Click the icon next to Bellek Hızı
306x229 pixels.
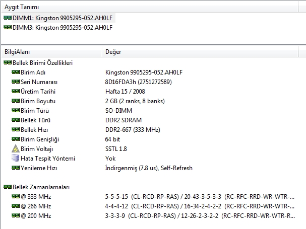pos(16,129)
